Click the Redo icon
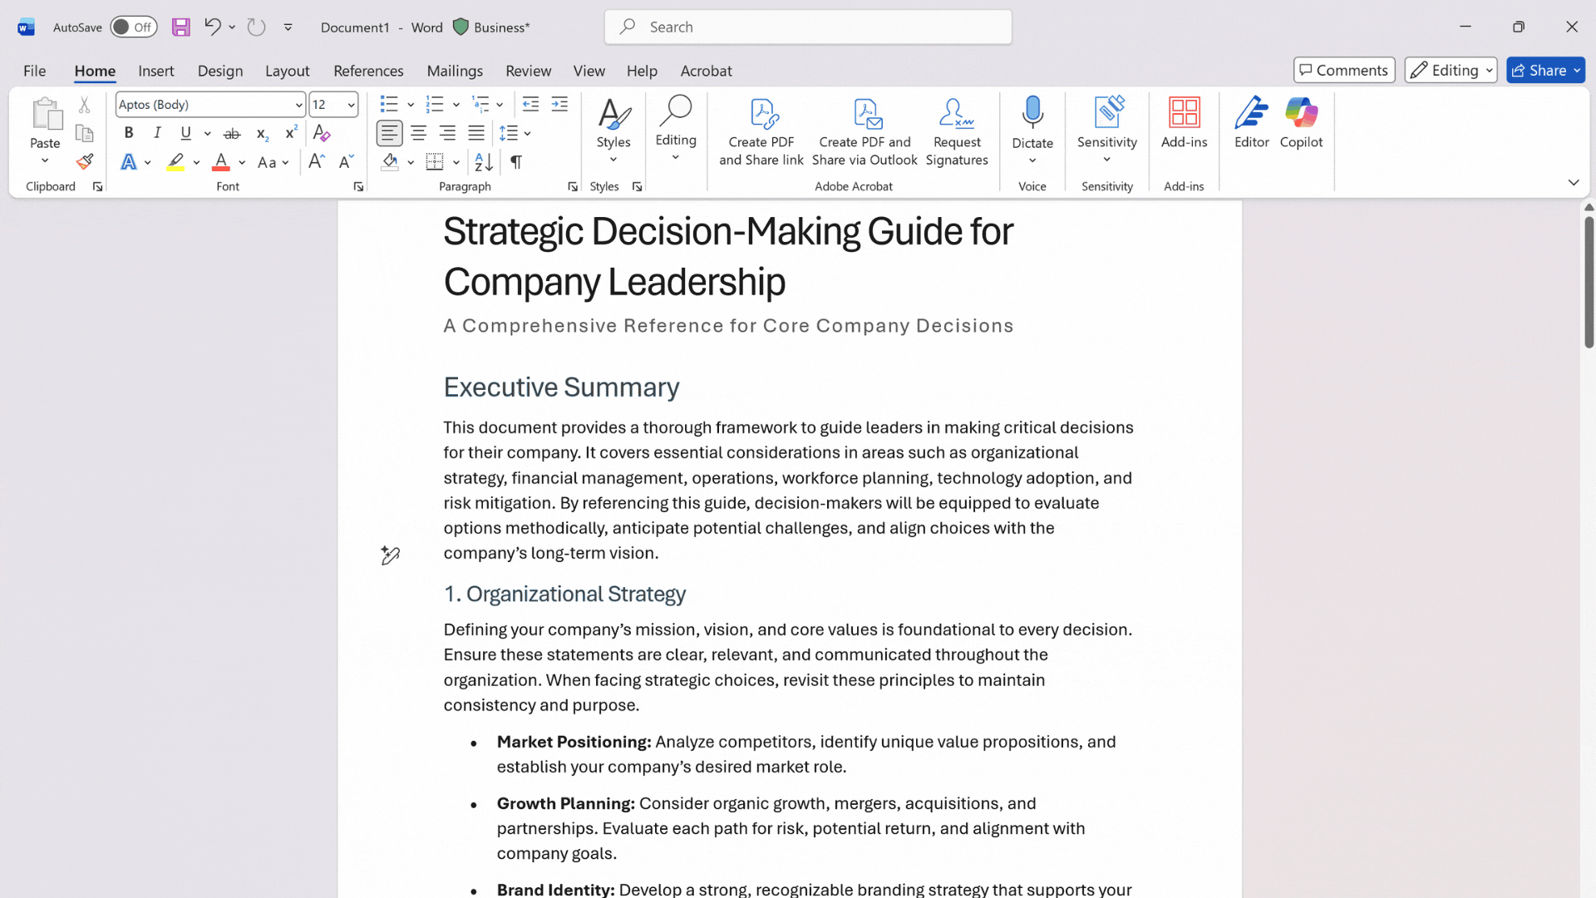Image resolution: width=1596 pixels, height=898 pixels. point(256,27)
